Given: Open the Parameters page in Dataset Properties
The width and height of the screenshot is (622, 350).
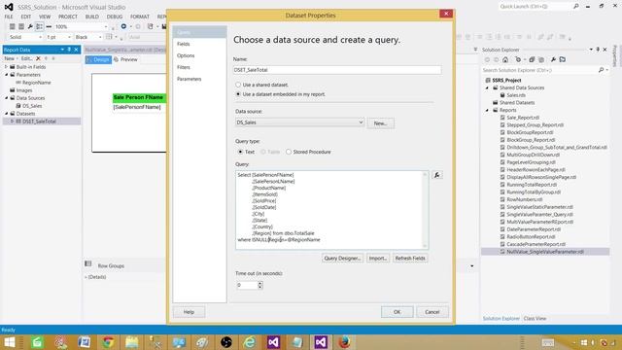Looking at the screenshot, I should point(190,79).
